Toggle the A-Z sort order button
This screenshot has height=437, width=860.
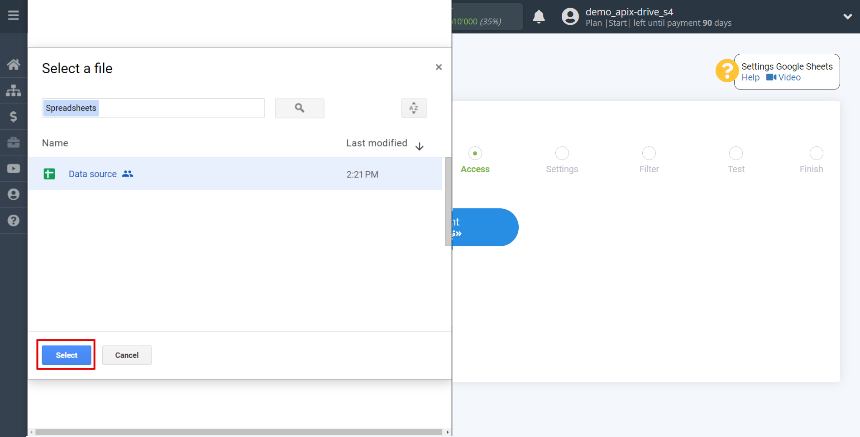click(414, 108)
